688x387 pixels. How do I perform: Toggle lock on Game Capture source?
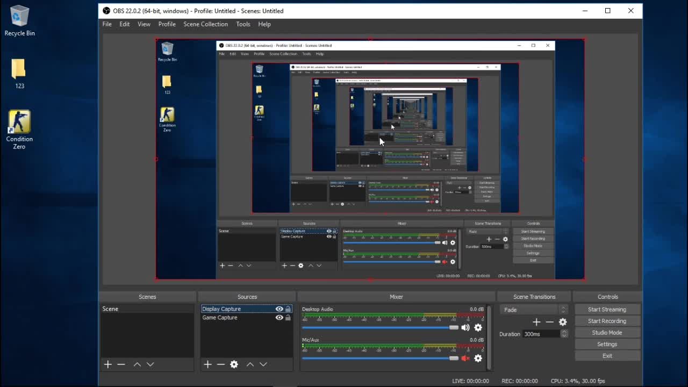click(288, 318)
